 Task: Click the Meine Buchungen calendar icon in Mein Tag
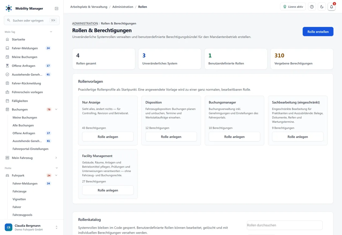point(7,57)
